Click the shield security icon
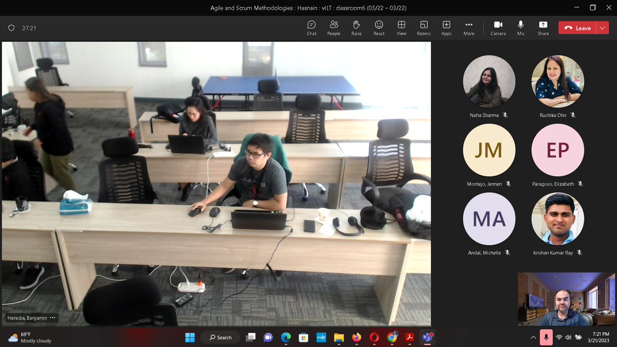Viewport: 617px width, 347px height. (x=12, y=28)
